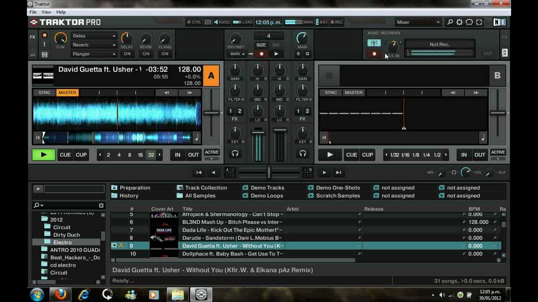Jump to track start in Deck A stripe
The image size is (538, 302).
point(37,137)
